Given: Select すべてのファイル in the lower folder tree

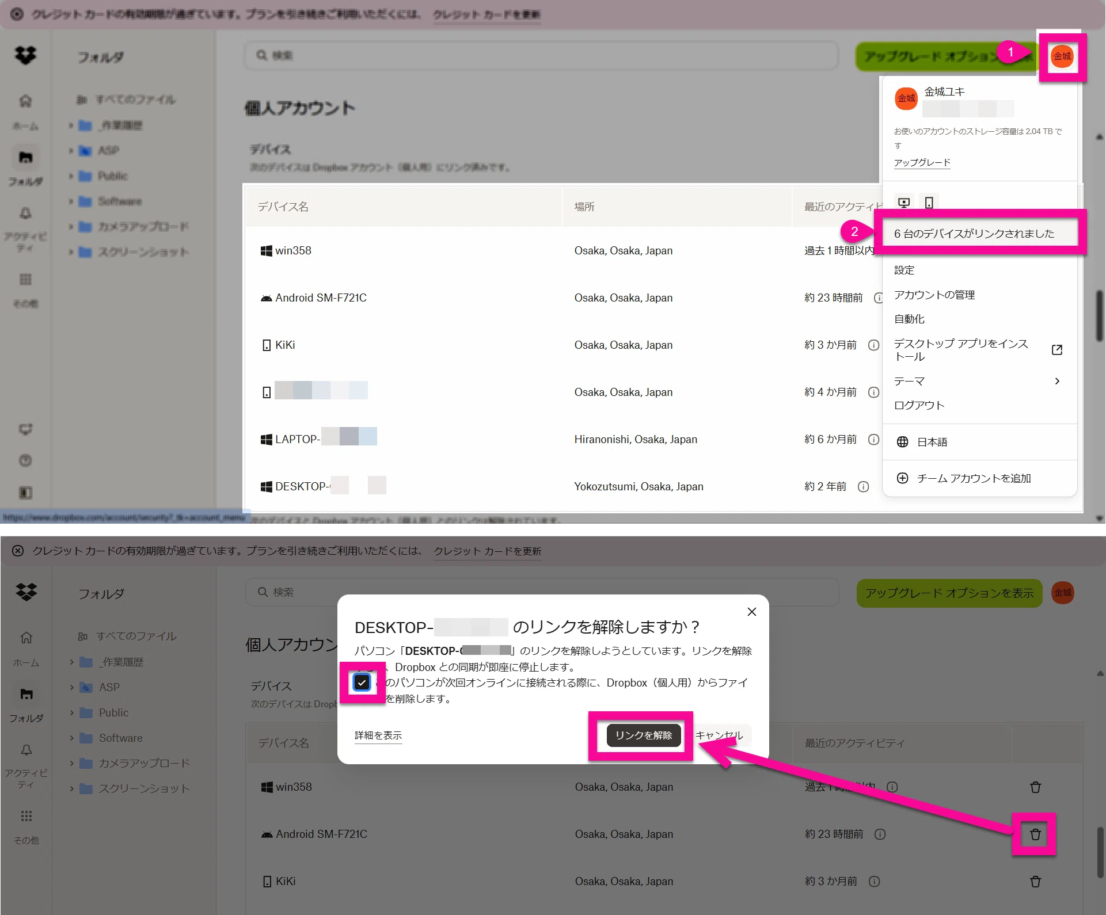Looking at the screenshot, I should [x=136, y=636].
